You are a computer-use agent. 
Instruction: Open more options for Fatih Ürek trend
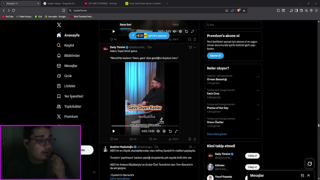point(258,90)
